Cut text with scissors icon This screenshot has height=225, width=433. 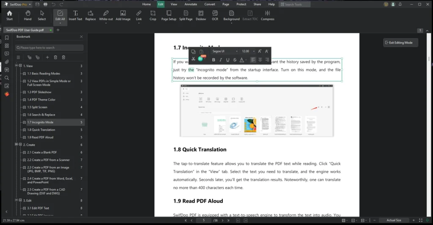coord(193,59)
